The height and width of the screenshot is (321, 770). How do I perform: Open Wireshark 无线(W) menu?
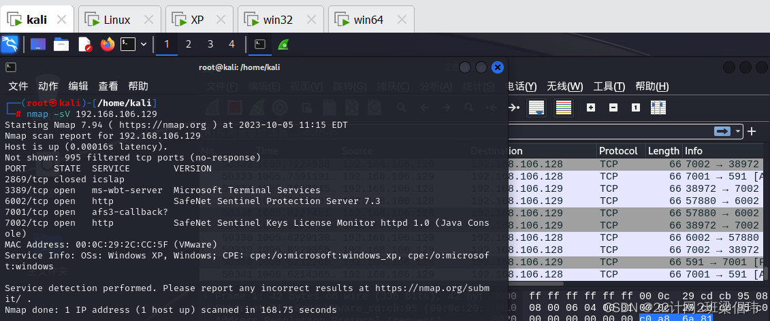(x=564, y=87)
